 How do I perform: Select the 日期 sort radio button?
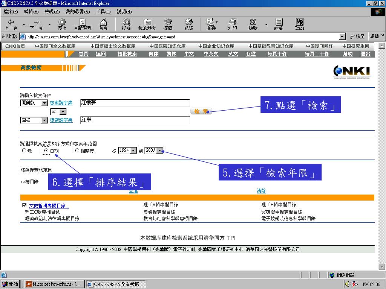46,151
